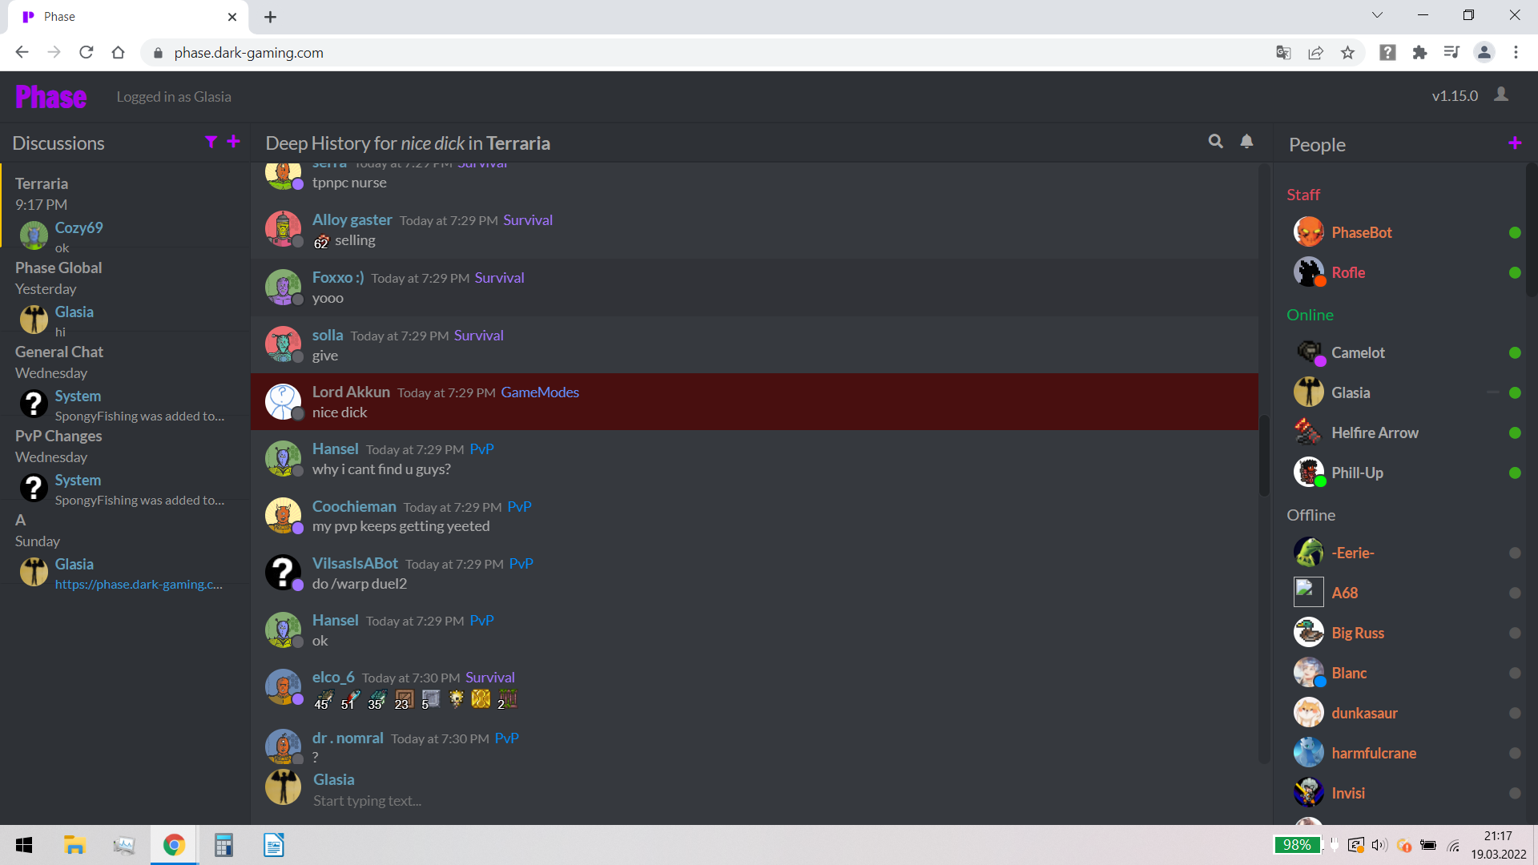Go to browser home page

tap(119, 53)
